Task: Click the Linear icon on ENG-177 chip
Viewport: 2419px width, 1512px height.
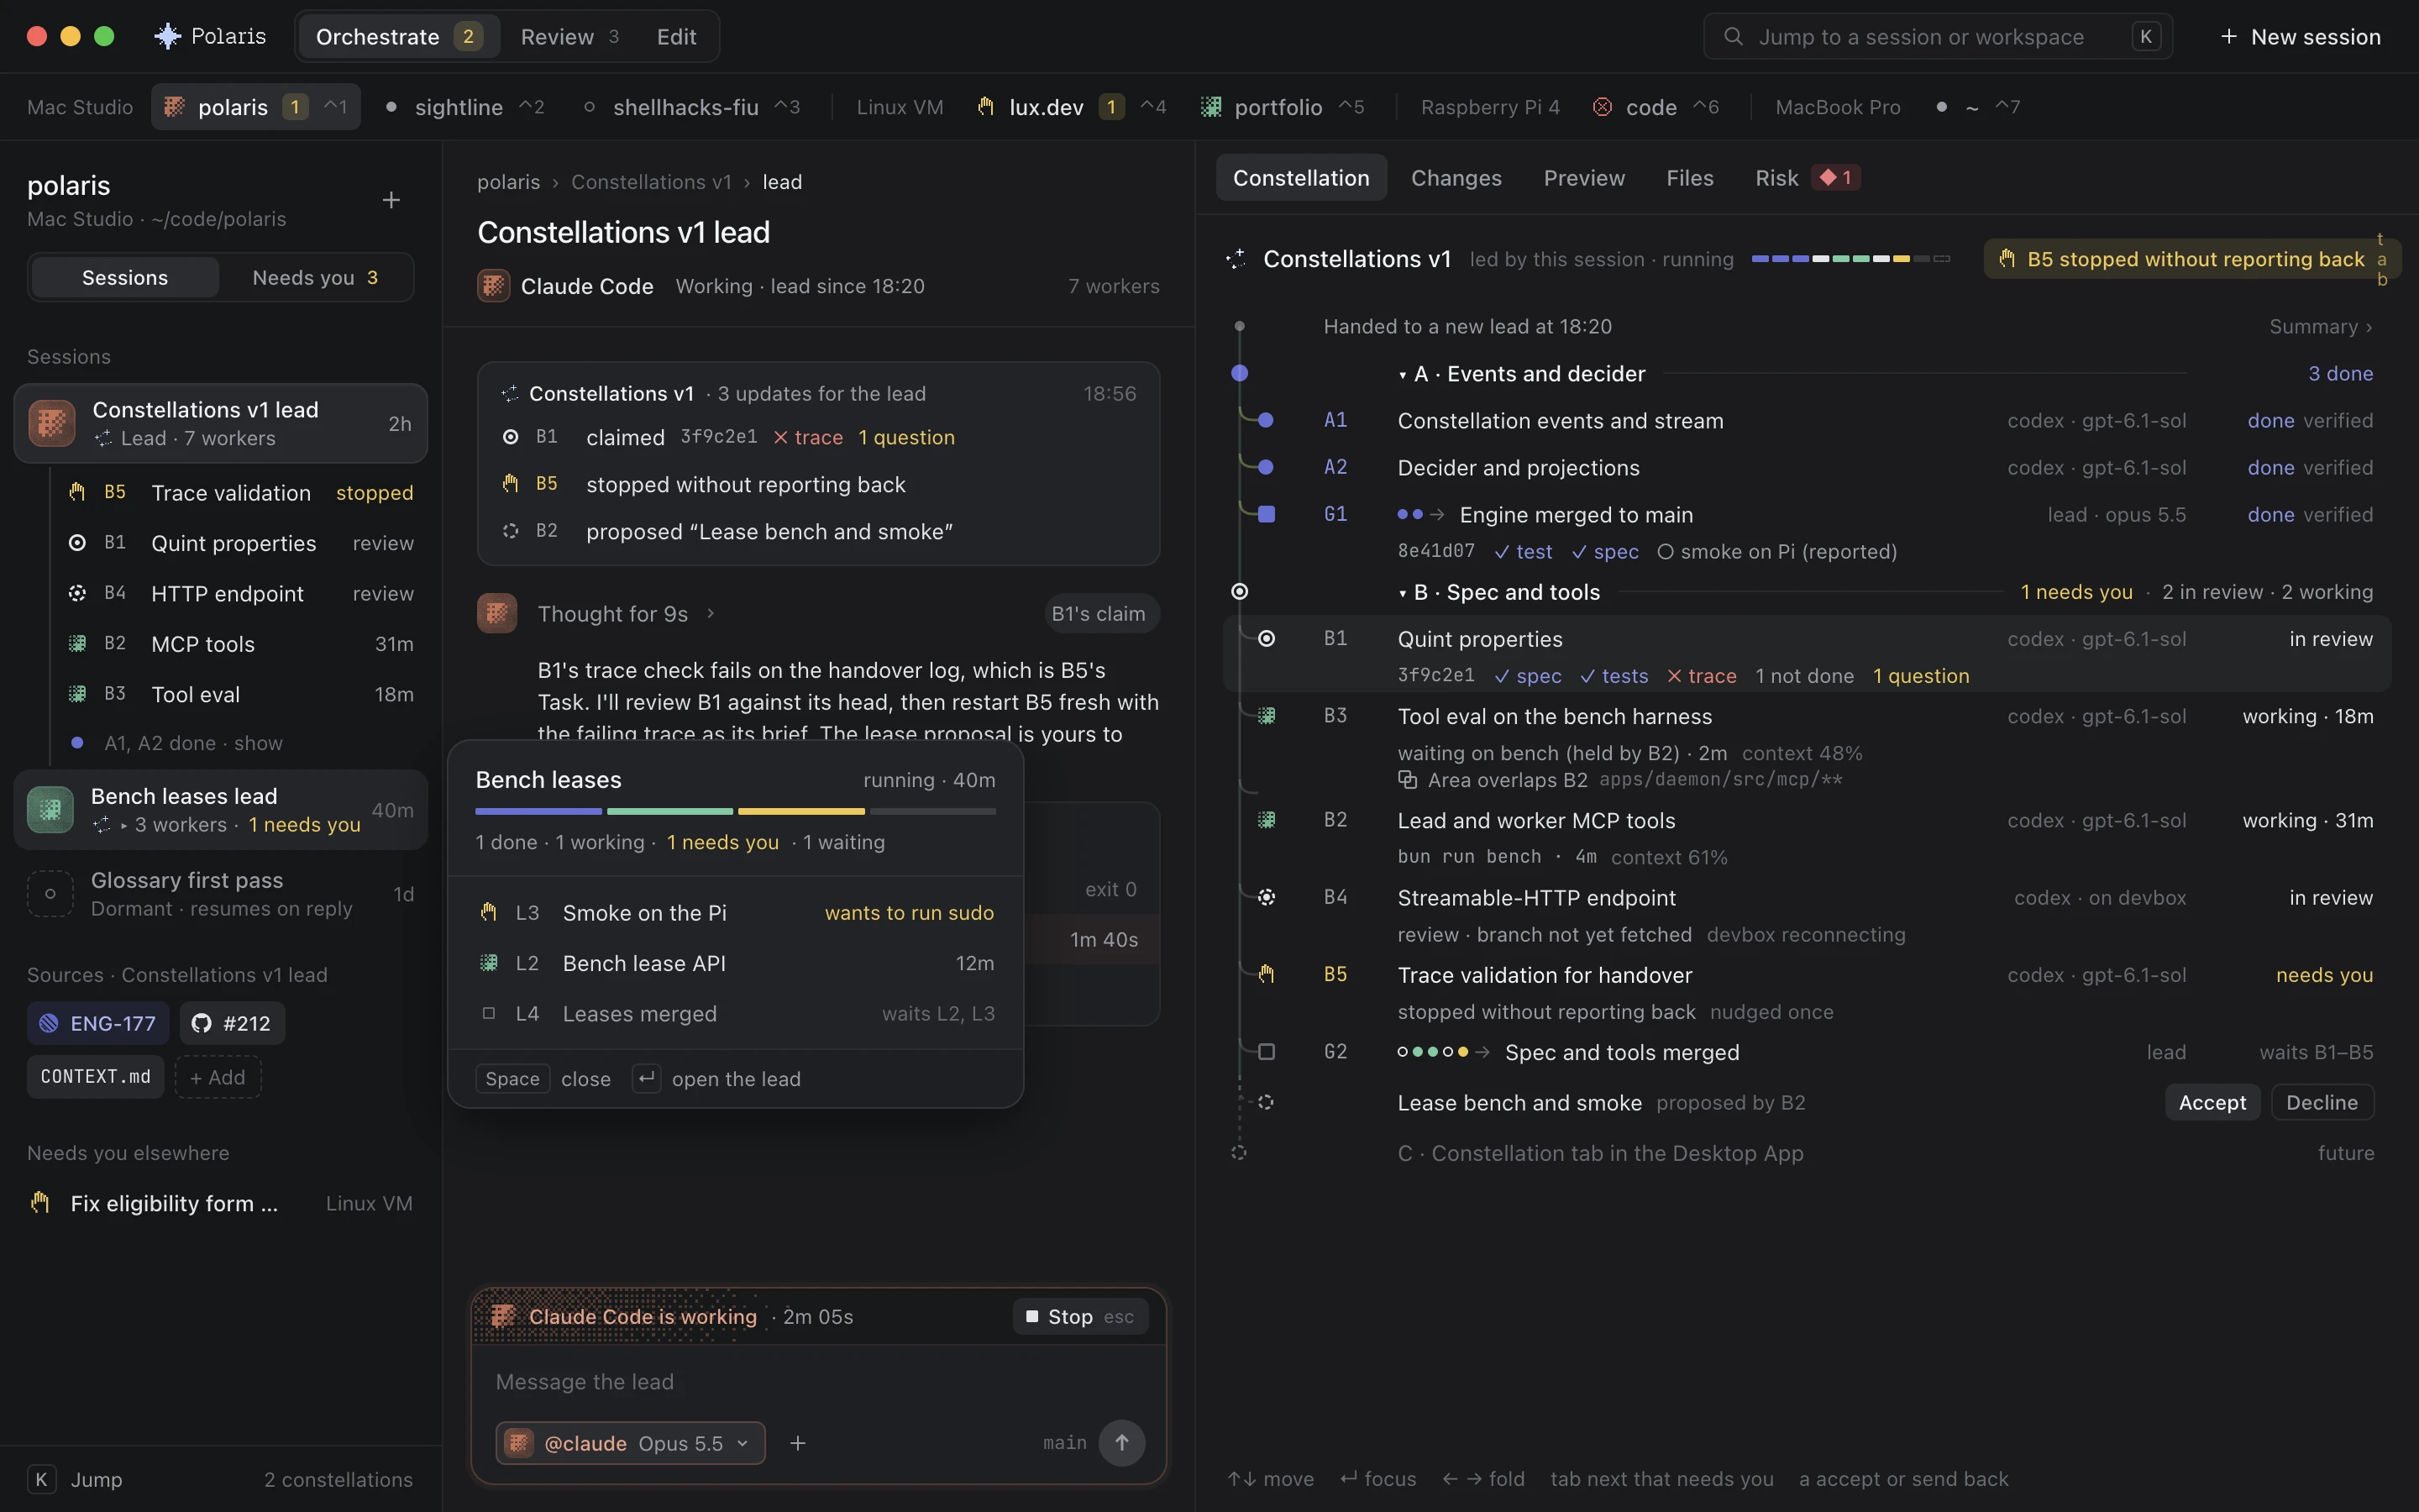Action: (48, 1023)
